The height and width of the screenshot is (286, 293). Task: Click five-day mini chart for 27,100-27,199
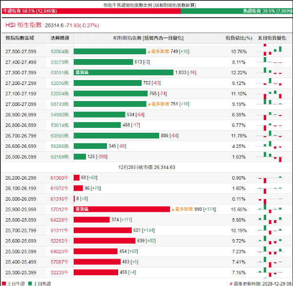tap(270, 94)
